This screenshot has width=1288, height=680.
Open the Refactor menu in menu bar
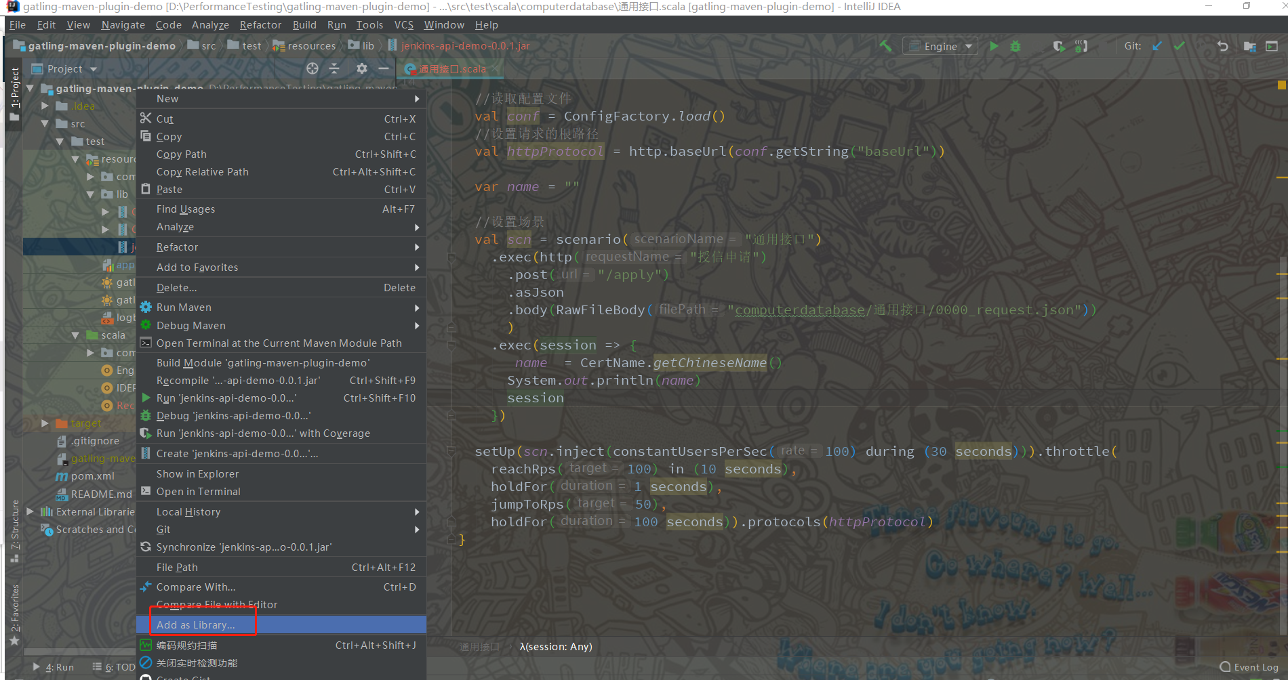[260, 25]
